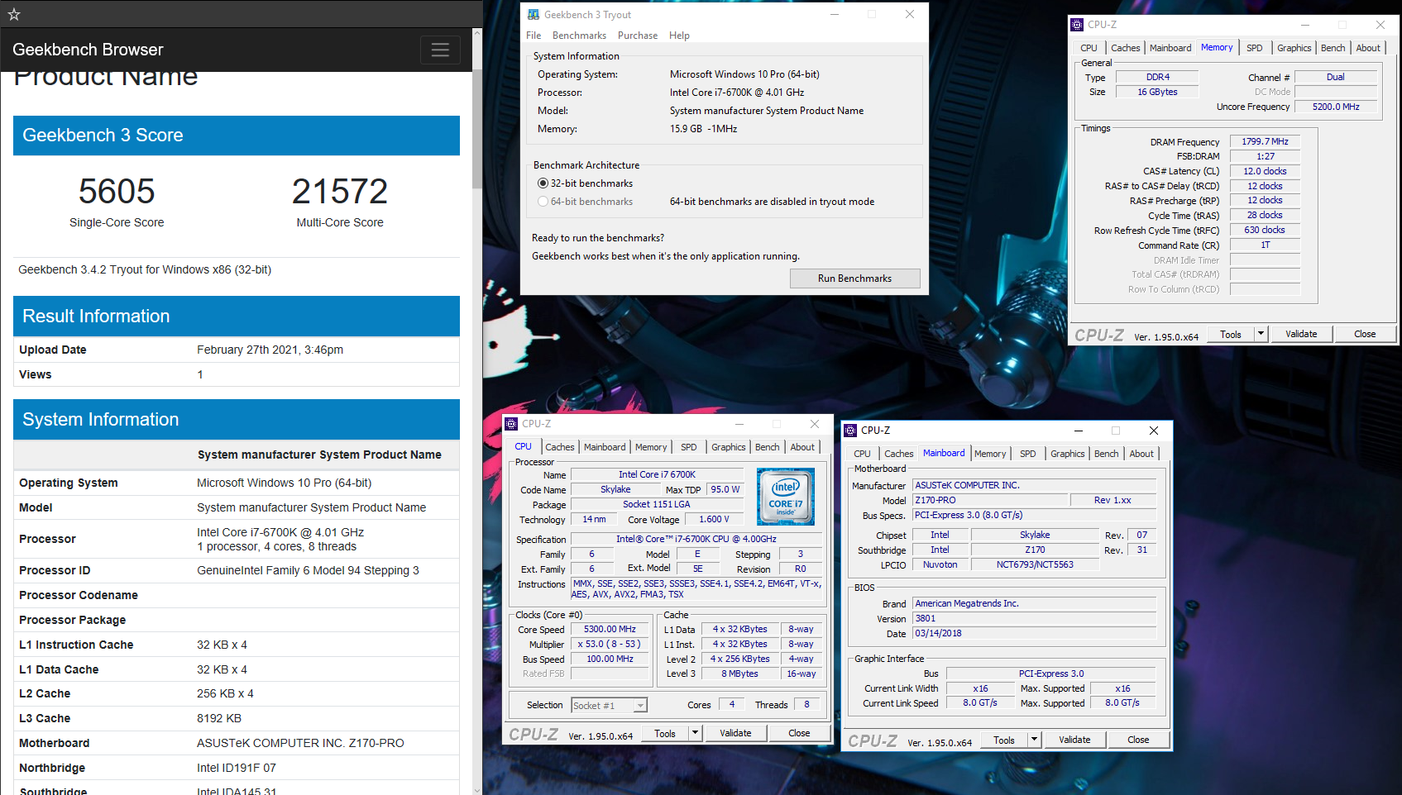Select 32-bit benchmarks radio button
1402x795 pixels.
(543, 183)
